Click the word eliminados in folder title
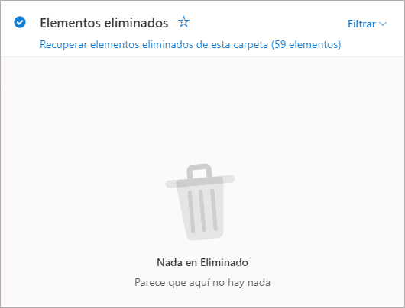 [136, 23]
